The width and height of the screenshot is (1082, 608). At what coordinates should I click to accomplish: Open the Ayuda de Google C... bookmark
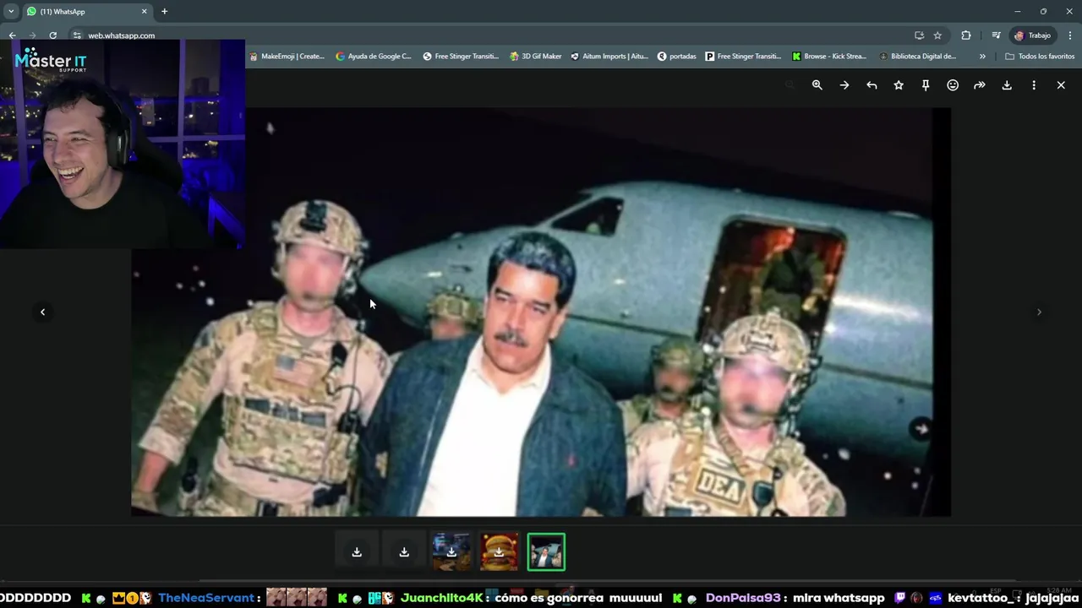[x=374, y=57]
